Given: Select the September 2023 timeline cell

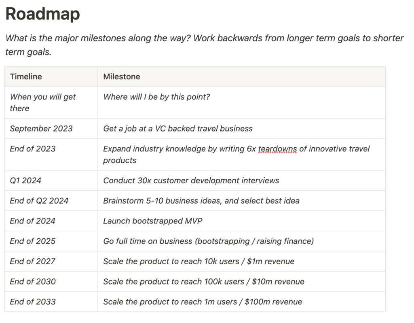Looking at the screenshot, I should (x=41, y=129).
